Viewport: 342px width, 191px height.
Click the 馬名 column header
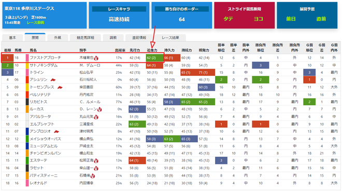(x=33, y=50)
